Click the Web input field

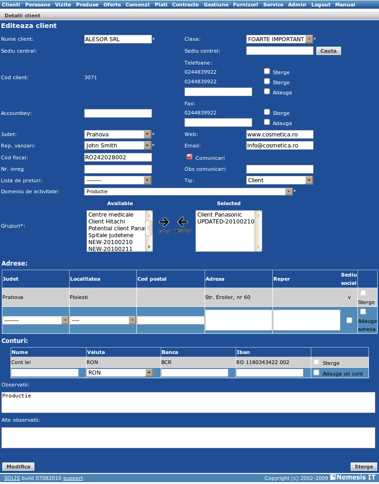point(280,134)
